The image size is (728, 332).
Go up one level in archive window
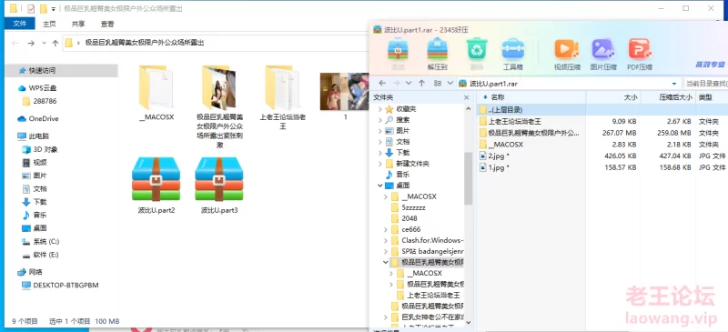tap(421, 83)
